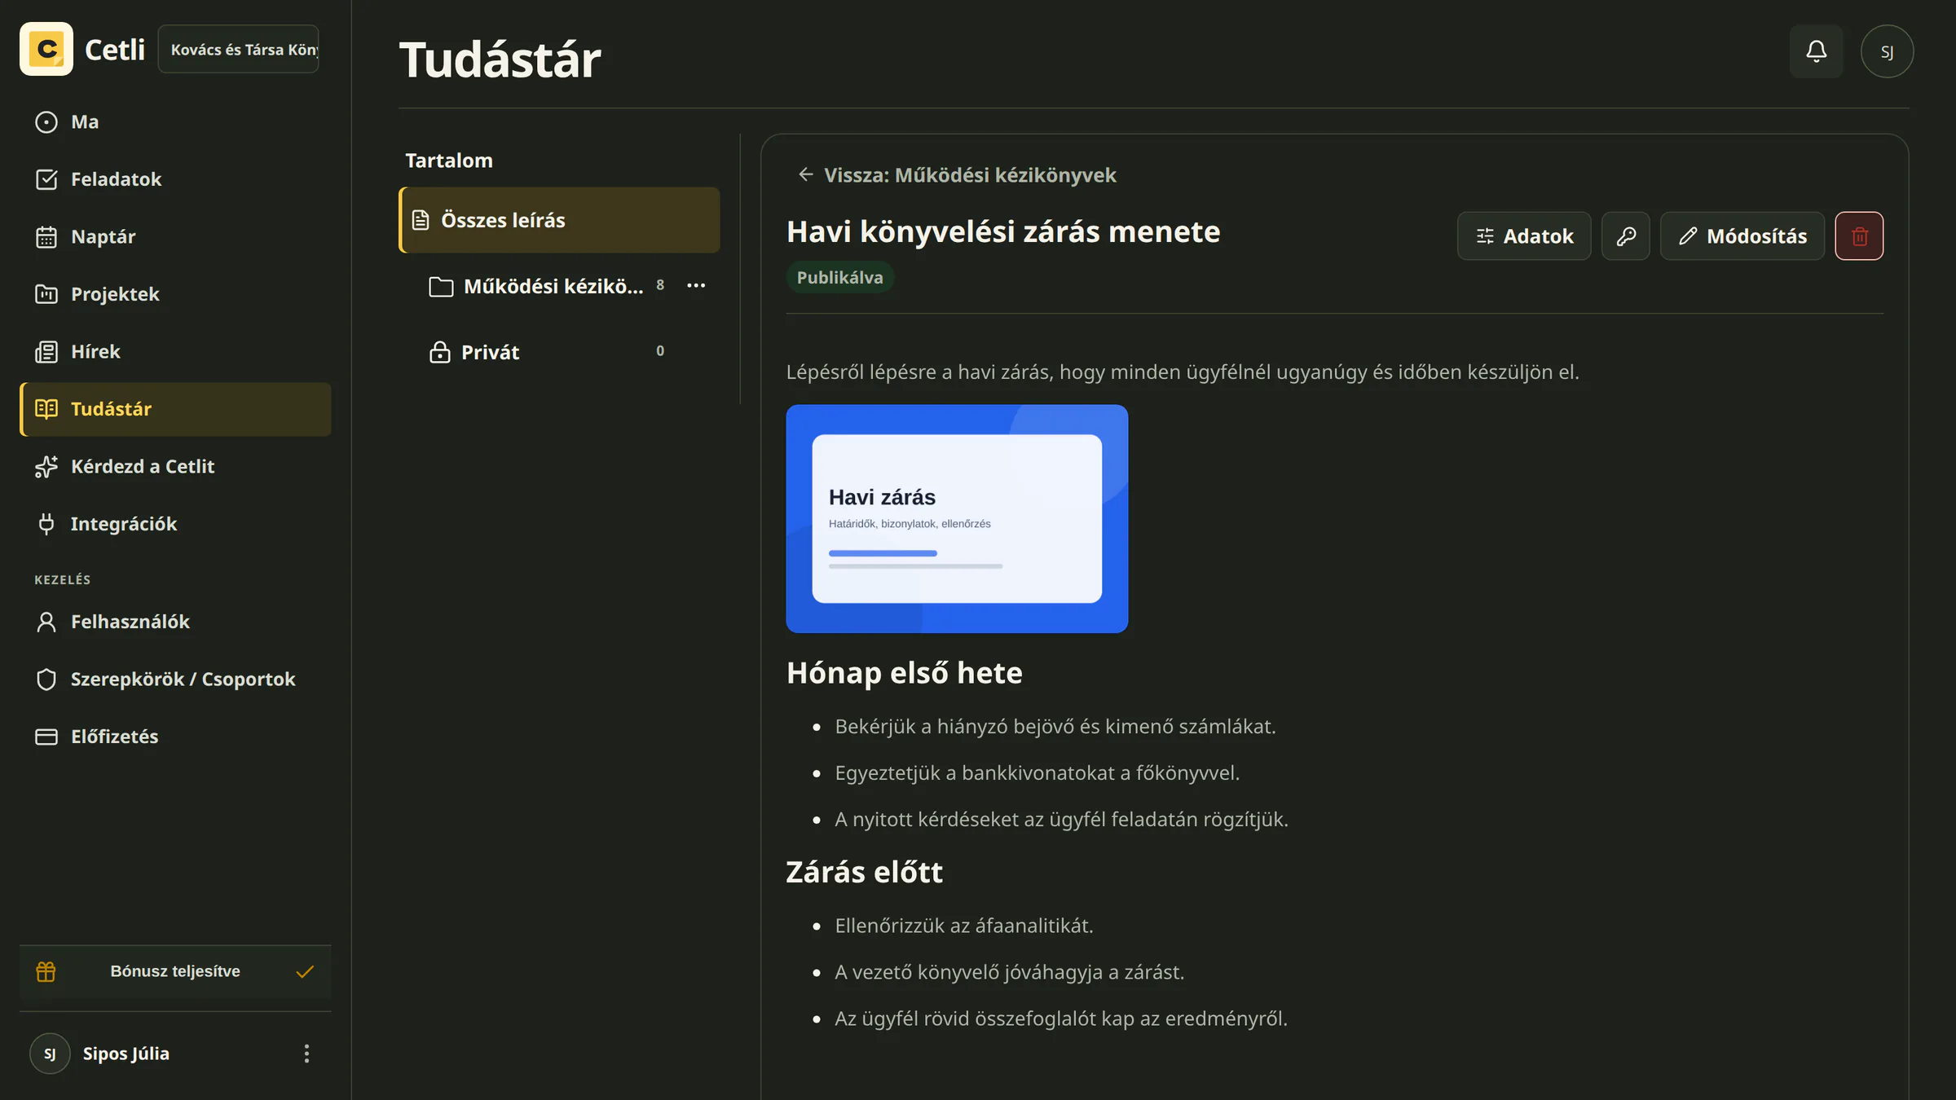Open Sipos Júlia user options menu

click(x=306, y=1054)
